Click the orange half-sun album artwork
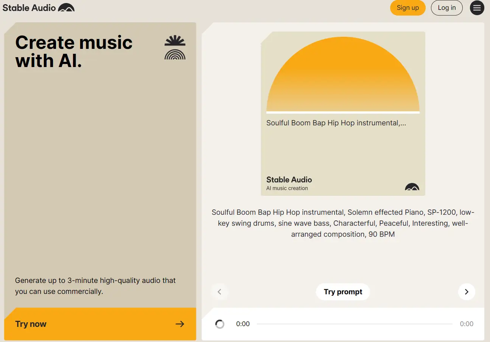 click(343, 74)
